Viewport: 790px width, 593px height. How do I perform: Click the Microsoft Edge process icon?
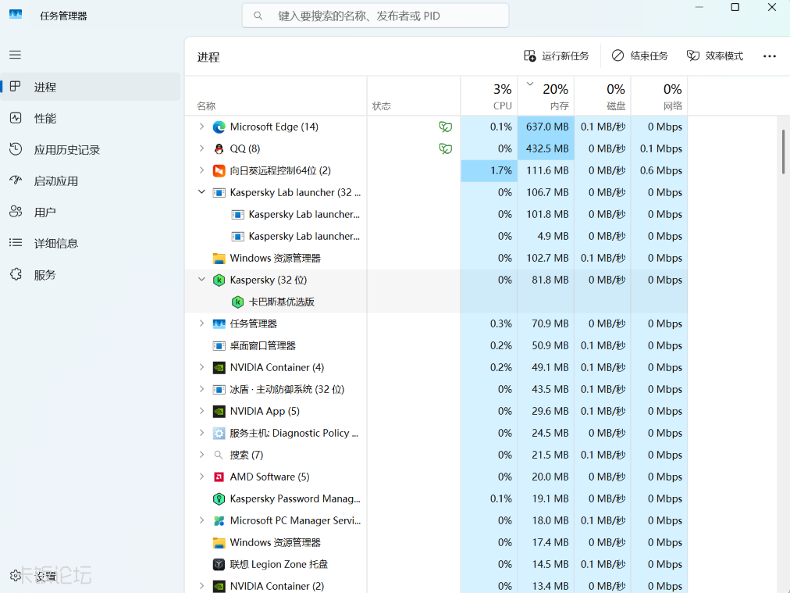(x=219, y=127)
